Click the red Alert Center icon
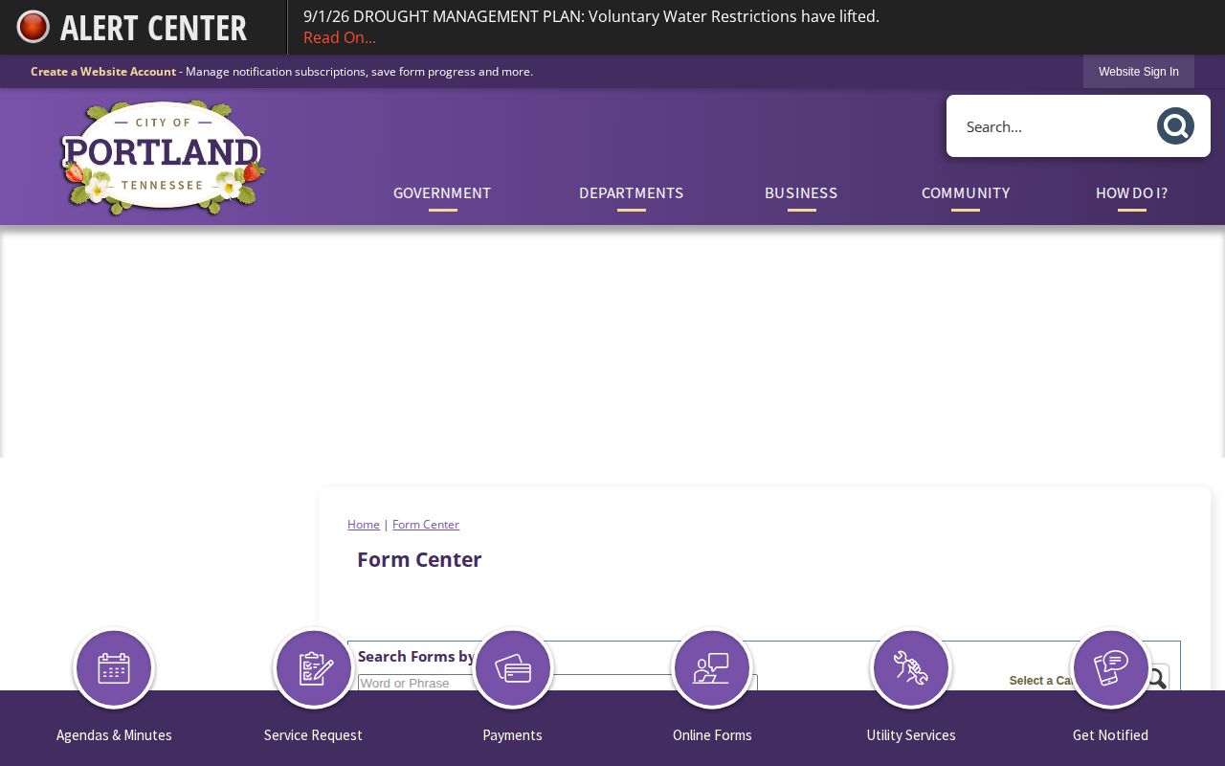Image resolution: width=1225 pixels, height=766 pixels. (33, 27)
